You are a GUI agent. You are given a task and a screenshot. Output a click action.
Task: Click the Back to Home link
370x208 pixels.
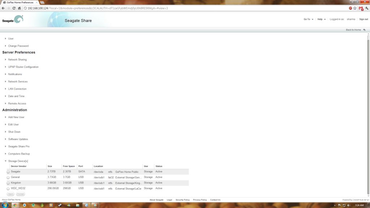coord(353,30)
